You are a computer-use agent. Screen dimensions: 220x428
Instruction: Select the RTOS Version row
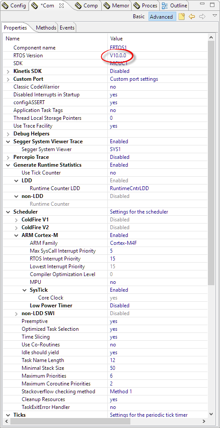106,56
